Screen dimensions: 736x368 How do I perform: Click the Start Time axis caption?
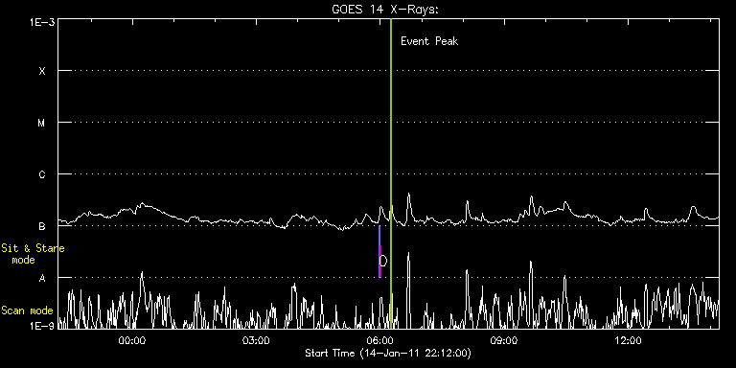(x=388, y=353)
